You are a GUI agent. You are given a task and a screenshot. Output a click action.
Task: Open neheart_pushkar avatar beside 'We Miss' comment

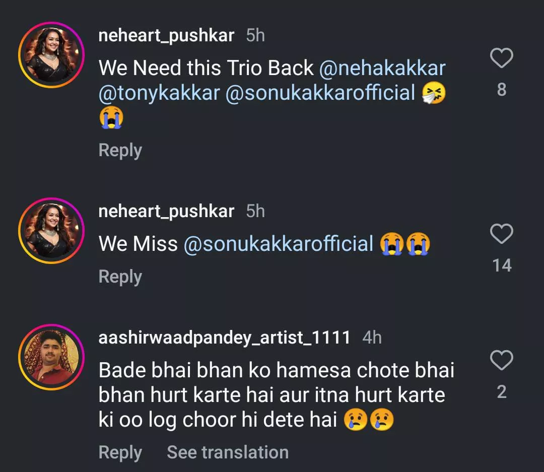tap(51, 231)
